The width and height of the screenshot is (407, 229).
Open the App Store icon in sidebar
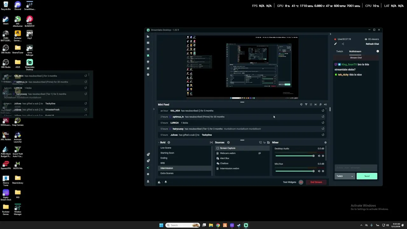click(x=148, y=62)
